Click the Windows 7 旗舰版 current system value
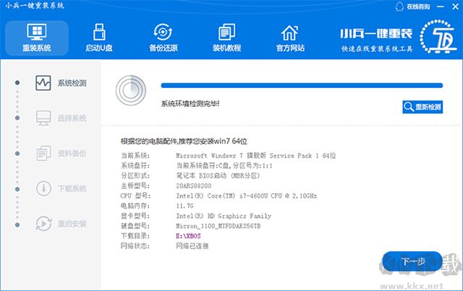Viewport: 463px width, 291px height. click(x=255, y=156)
